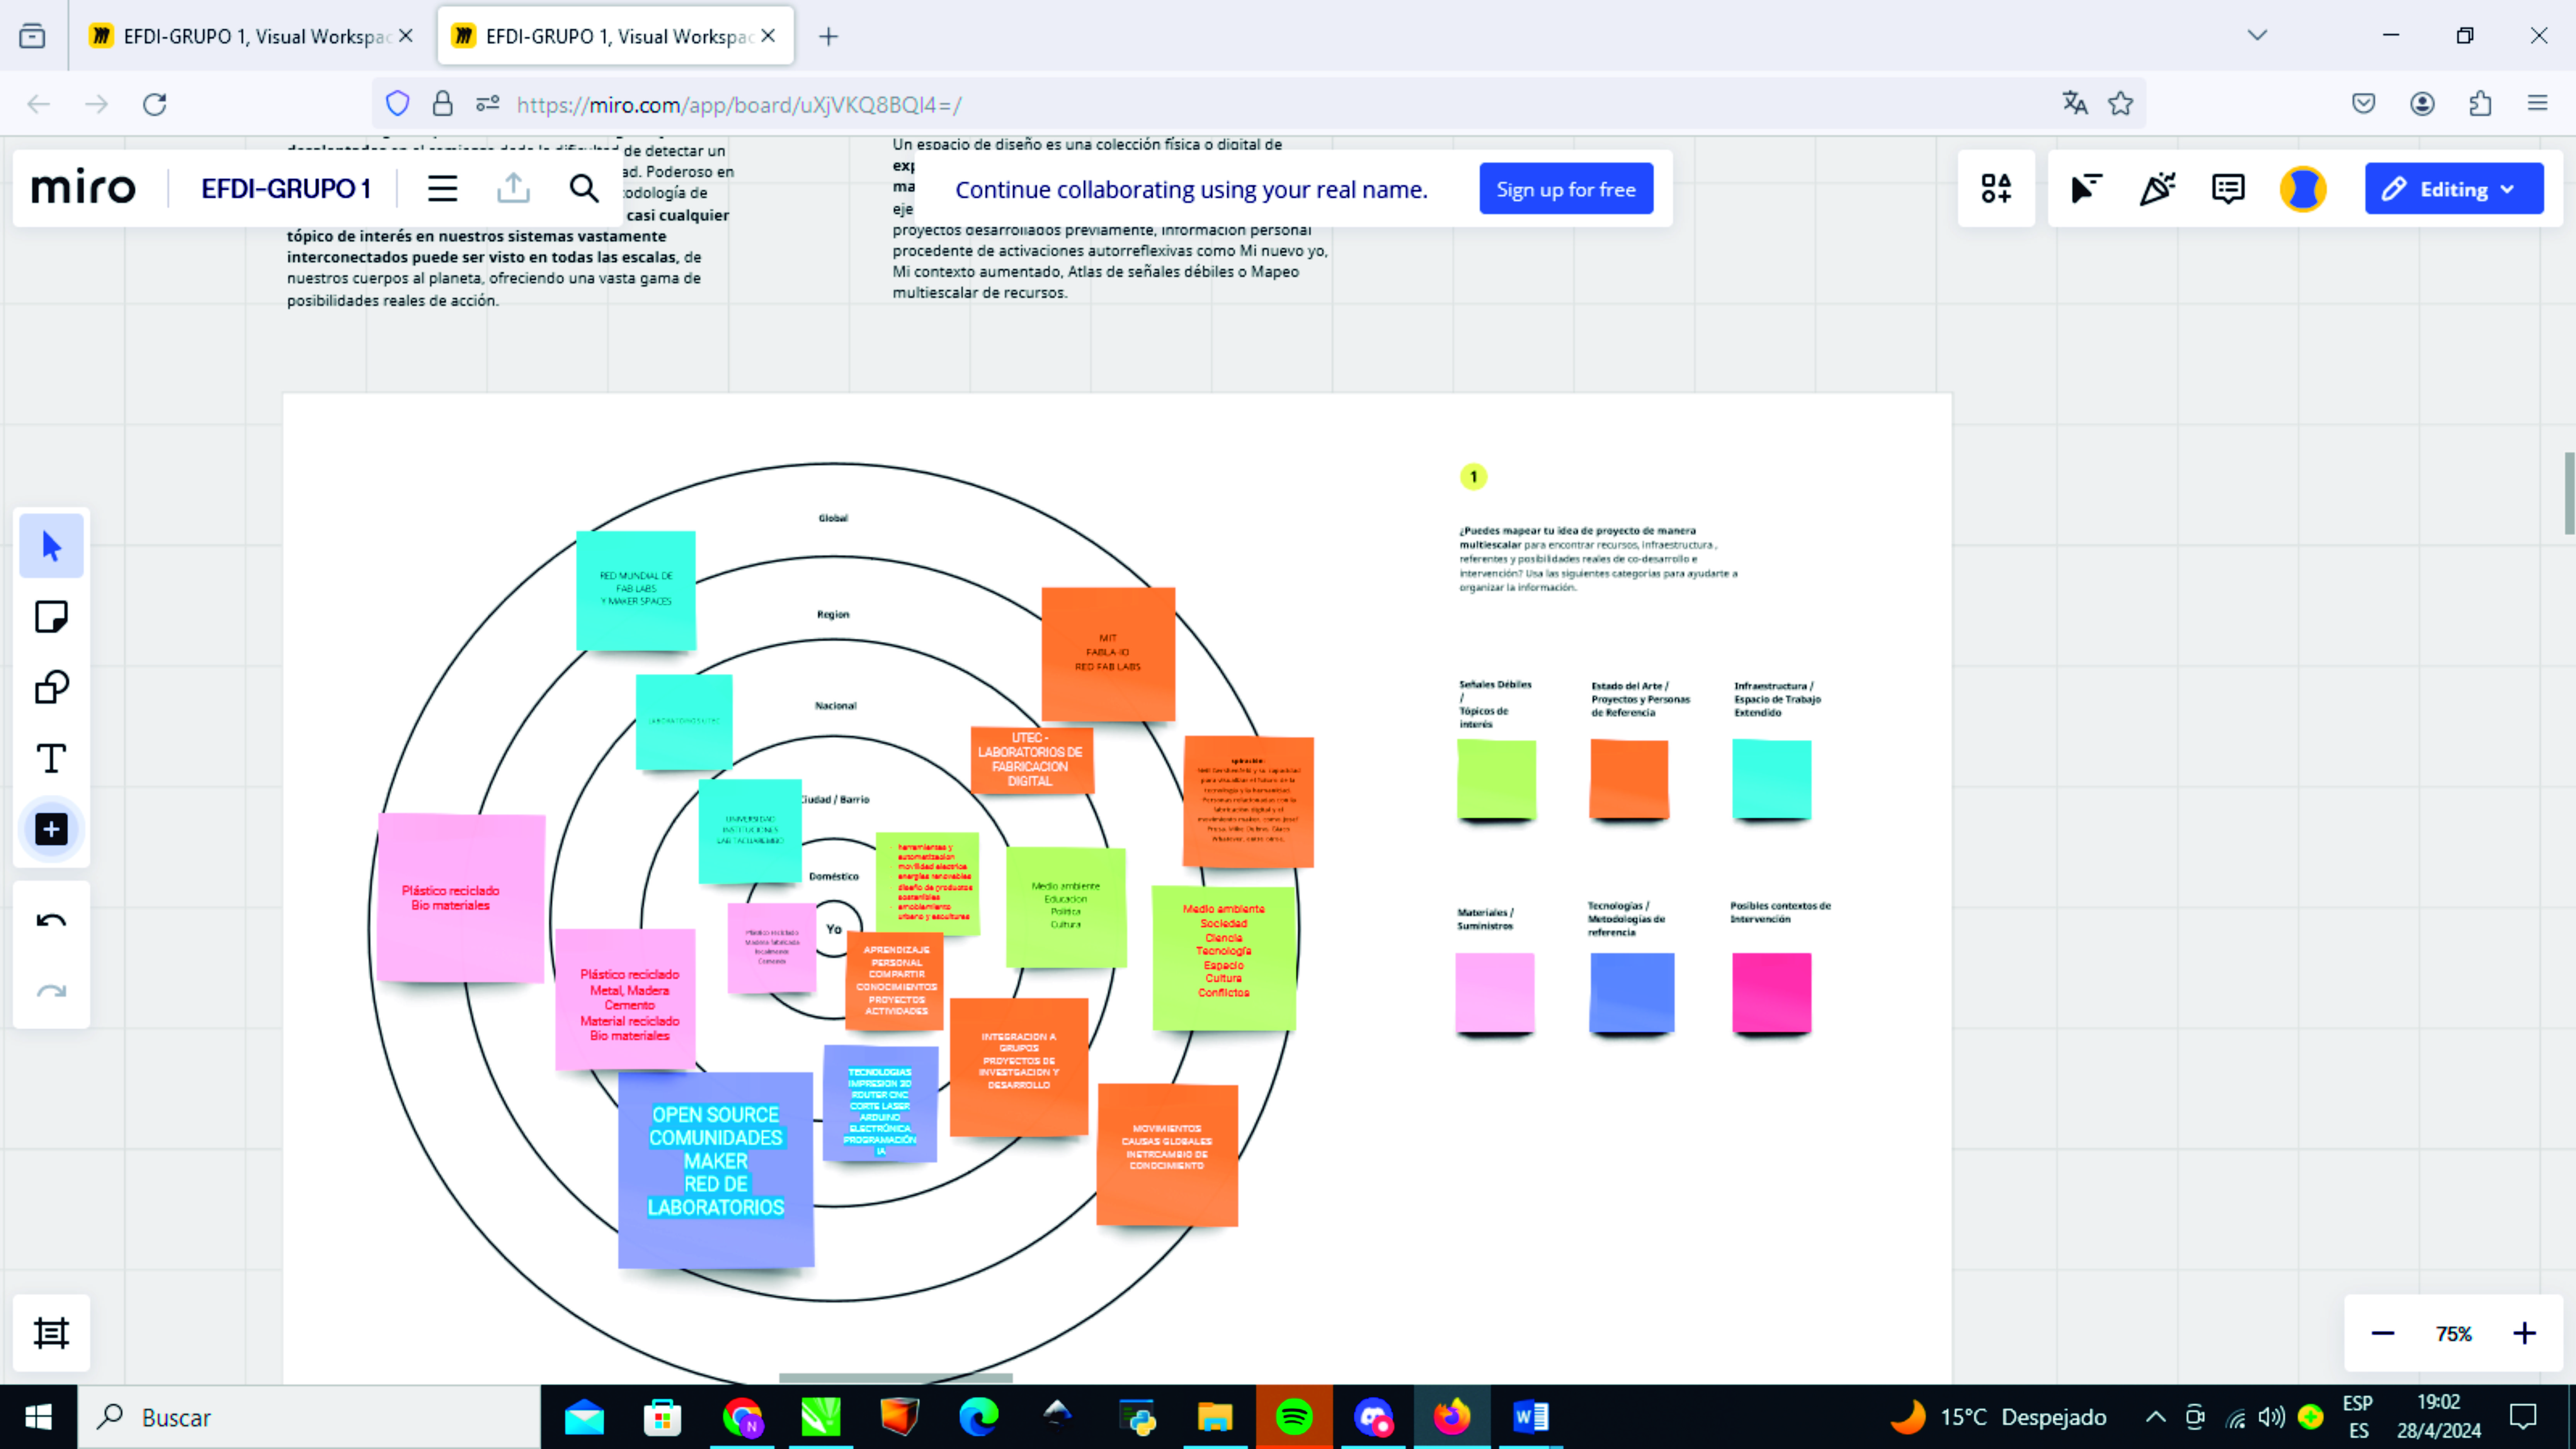
Task: Show site security lock info
Action: [442, 104]
